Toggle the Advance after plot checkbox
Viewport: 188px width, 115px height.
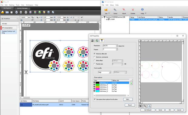coord(95,54)
